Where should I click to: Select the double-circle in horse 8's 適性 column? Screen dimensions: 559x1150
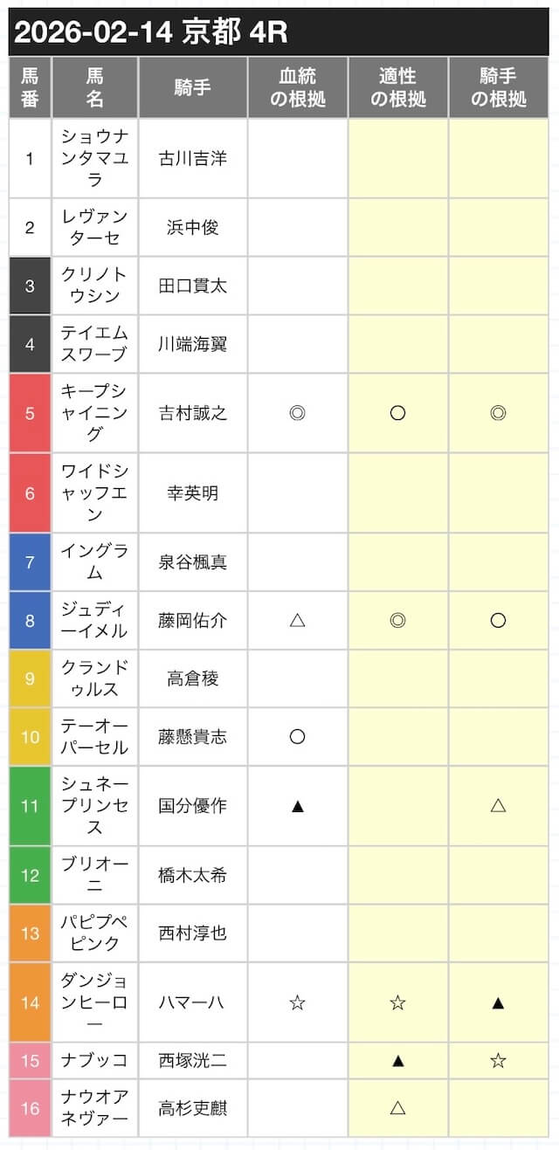click(397, 620)
